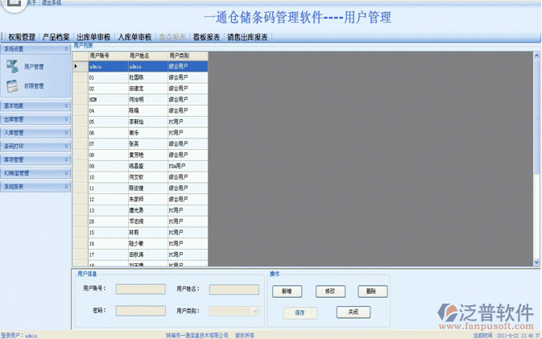Click the 修改 button

pos(329,291)
